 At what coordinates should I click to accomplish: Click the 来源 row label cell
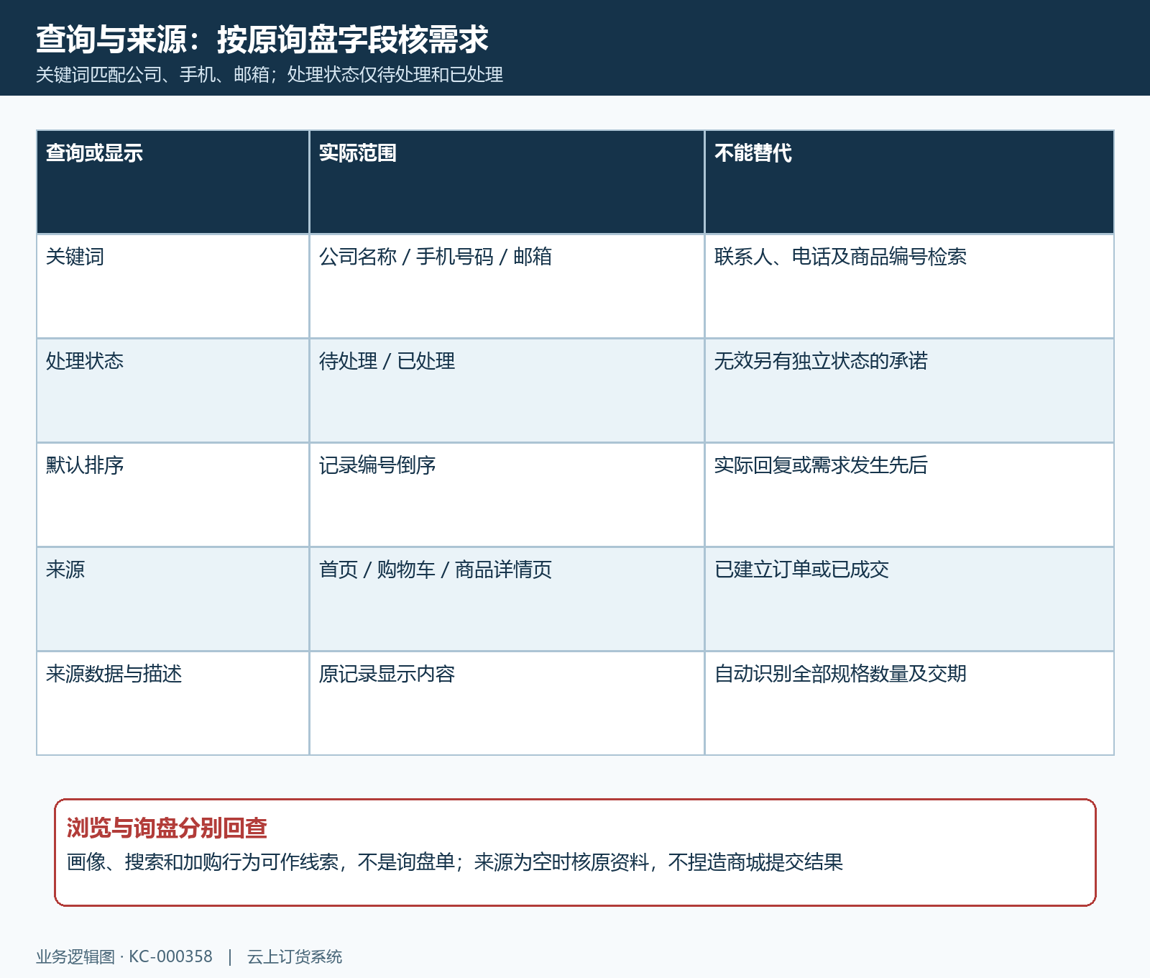(x=172, y=599)
